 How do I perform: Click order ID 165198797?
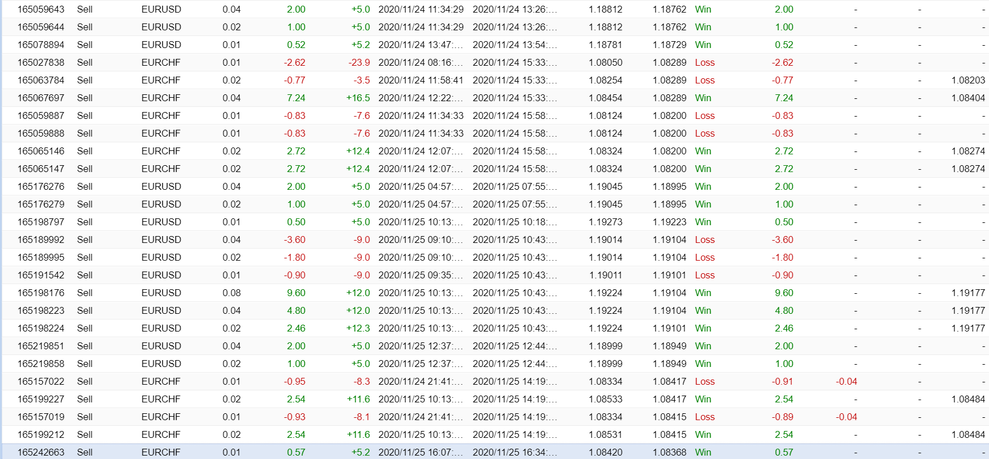coord(41,222)
